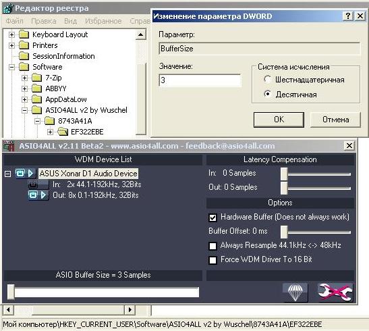Screen dimensions: 369x331
Task: Click OK in the DWORD dialog
Action: pyautogui.click(x=279, y=120)
